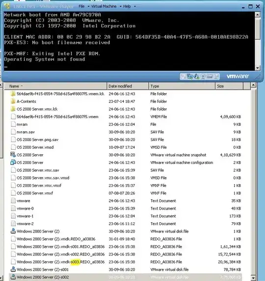This screenshot has width=265, height=281.
Task: Click the date 31-01-09 18:40
Action: click(x=122, y=239)
